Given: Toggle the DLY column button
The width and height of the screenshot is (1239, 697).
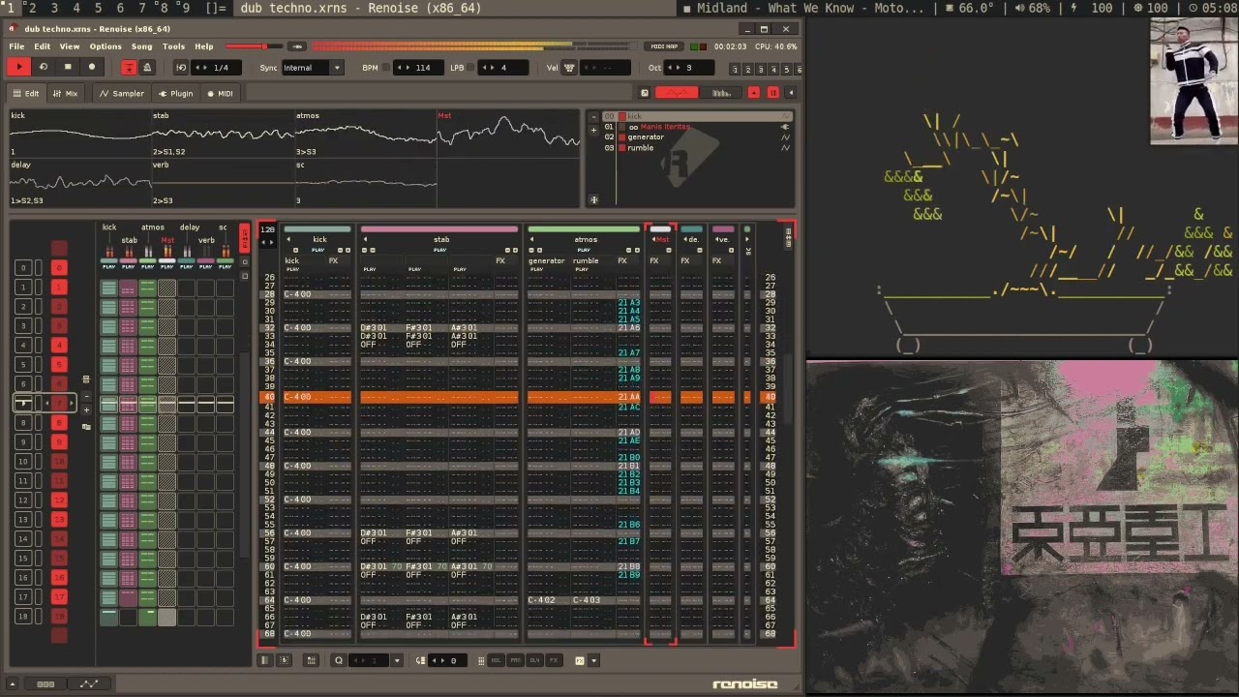Looking at the screenshot, I should click(x=535, y=660).
